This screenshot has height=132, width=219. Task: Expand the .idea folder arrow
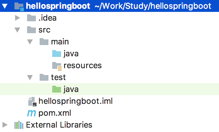tap(18, 18)
